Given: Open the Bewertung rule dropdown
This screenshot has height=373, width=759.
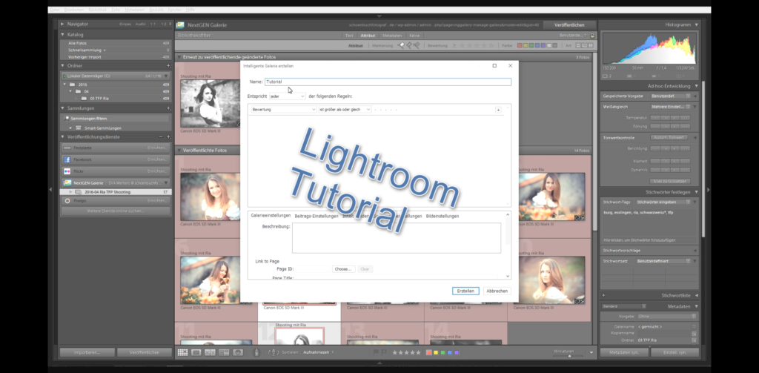Looking at the screenshot, I should pyautogui.click(x=284, y=110).
